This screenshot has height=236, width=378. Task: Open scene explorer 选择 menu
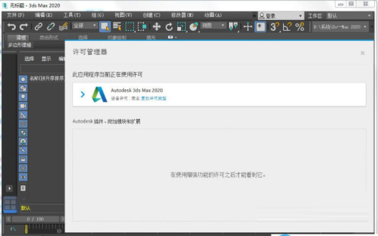[x=29, y=59]
